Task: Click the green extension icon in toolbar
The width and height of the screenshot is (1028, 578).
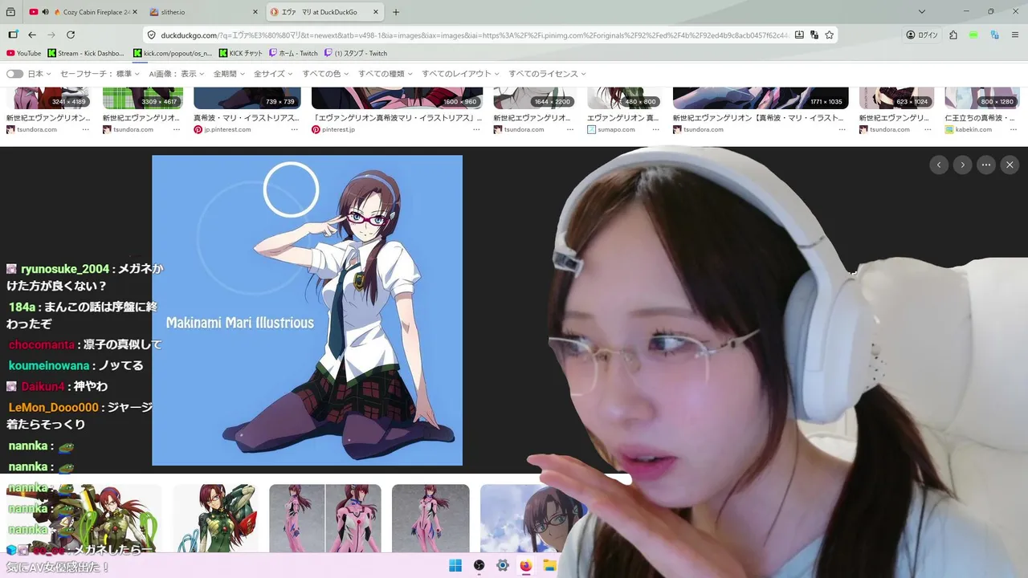Action: pyautogui.click(x=973, y=35)
